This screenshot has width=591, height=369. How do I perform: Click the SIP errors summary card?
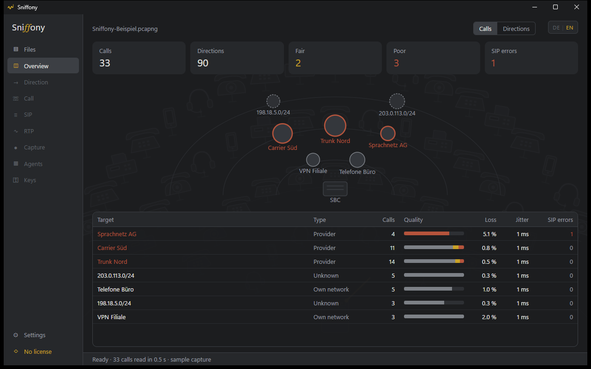[x=531, y=58]
